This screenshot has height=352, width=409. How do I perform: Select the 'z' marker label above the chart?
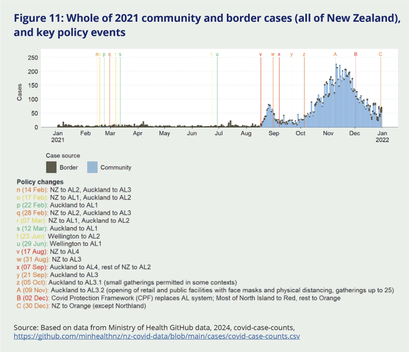(304, 54)
